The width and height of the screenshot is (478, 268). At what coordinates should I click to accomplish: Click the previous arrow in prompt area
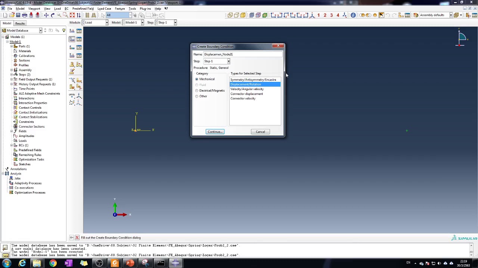72,237
